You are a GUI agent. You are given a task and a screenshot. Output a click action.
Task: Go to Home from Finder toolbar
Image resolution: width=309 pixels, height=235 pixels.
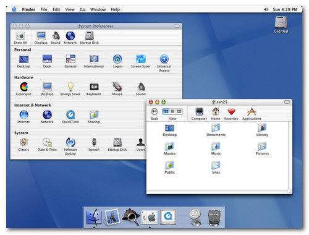coord(216,114)
